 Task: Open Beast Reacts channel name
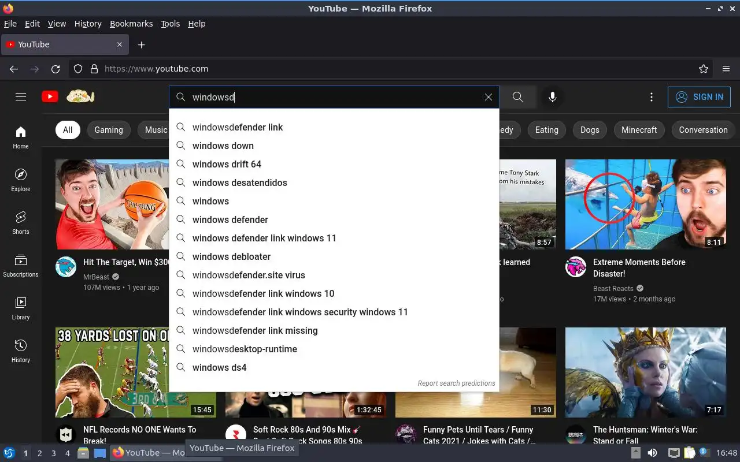[613, 288]
